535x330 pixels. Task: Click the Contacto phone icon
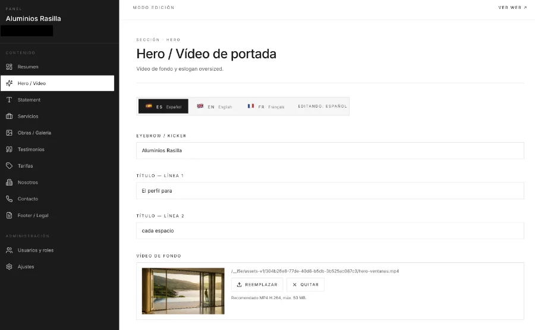pyautogui.click(x=9, y=199)
